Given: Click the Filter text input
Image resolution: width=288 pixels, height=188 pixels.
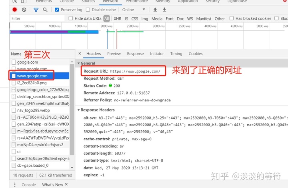Looking at the screenshot, I should click(x=37, y=18).
